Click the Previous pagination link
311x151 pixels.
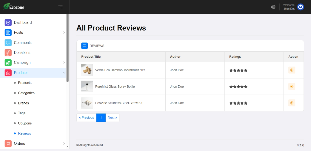tap(86, 118)
